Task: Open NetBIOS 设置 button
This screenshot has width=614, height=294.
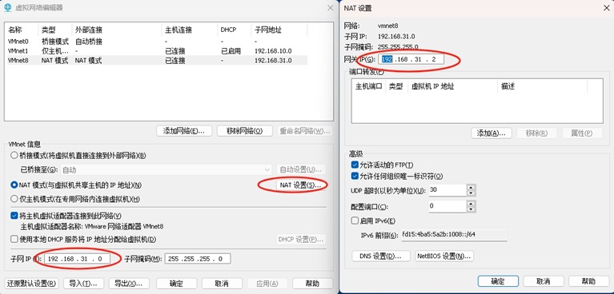Action: [x=444, y=256]
